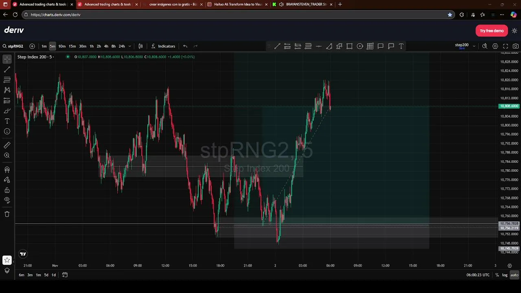Viewport: 521px width, 293px height.
Task: Toggle the favorites star toolbar button
Action: tap(7, 260)
